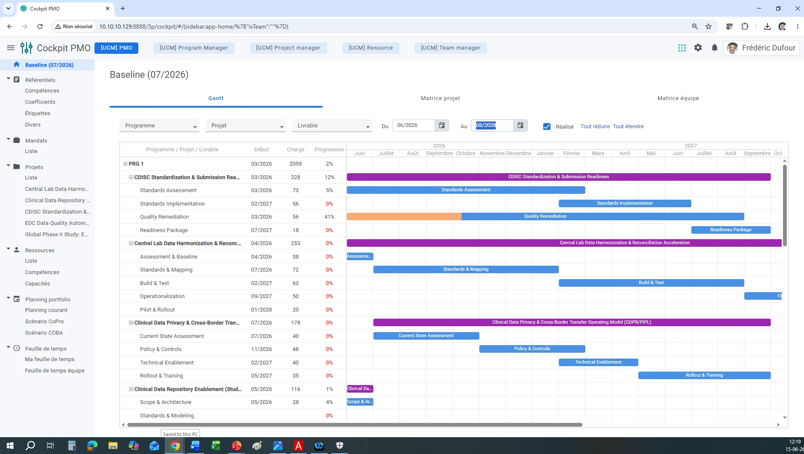Collapse the Feuille de temps sidebar section
Screen dimensions: 804x454
pos(8,347)
